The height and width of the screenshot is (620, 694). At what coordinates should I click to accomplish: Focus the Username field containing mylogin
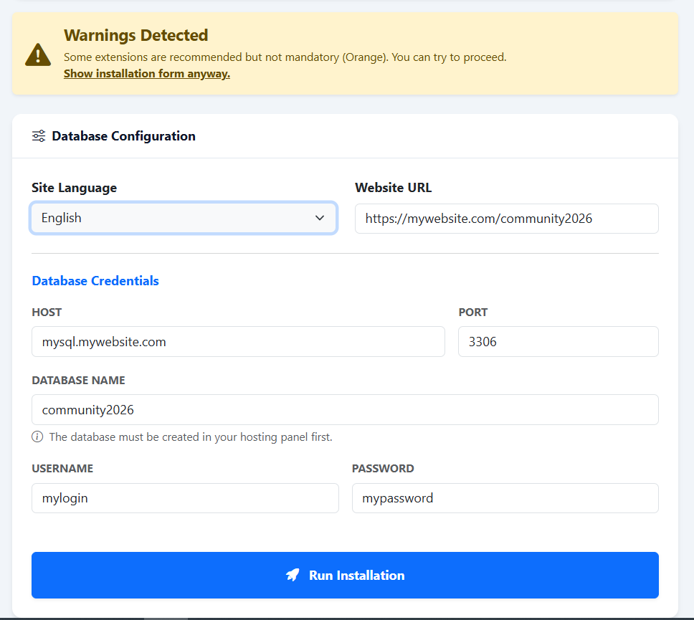click(x=185, y=498)
